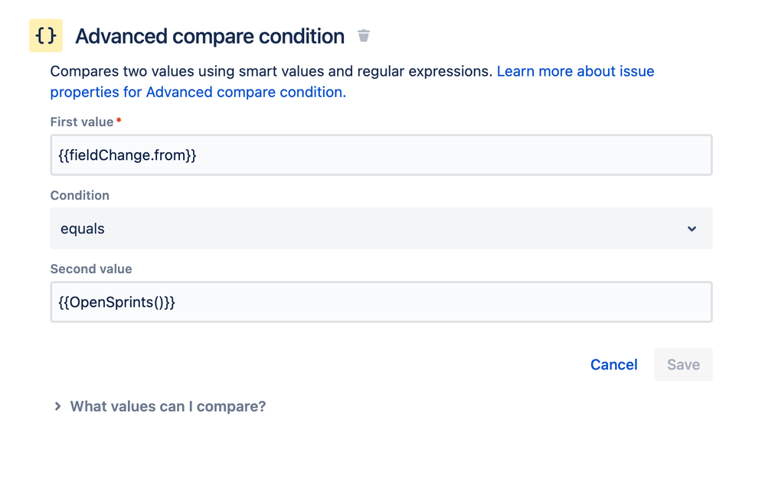Click the "Condition" field label

point(80,196)
